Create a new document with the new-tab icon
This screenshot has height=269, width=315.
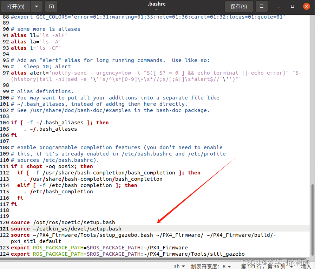pyautogui.click(x=51, y=6)
